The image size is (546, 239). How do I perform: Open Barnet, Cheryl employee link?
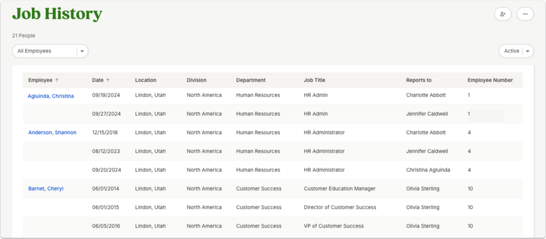click(x=45, y=189)
